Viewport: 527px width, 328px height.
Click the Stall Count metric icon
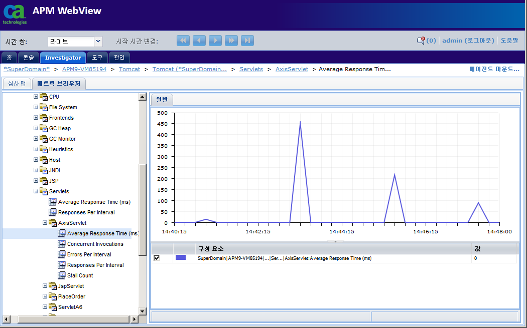[62, 275]
